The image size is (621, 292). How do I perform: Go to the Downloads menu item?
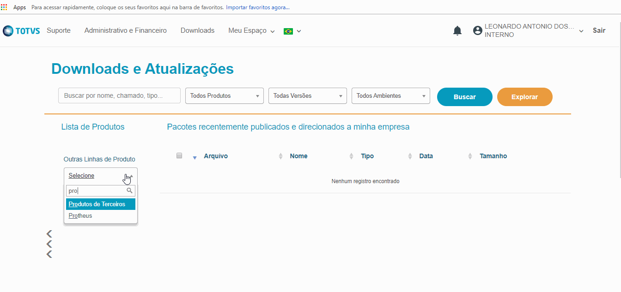(198, 30)
